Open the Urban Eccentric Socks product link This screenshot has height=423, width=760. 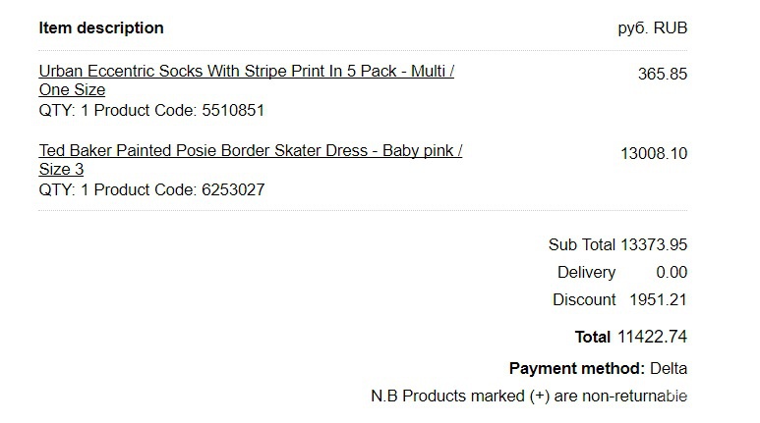[x=246, y=71]
